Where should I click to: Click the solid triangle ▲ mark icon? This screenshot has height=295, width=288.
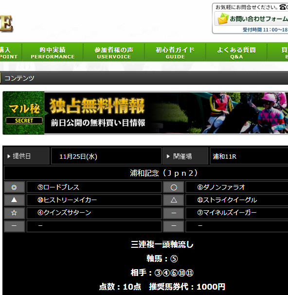(x=14, y=200)
